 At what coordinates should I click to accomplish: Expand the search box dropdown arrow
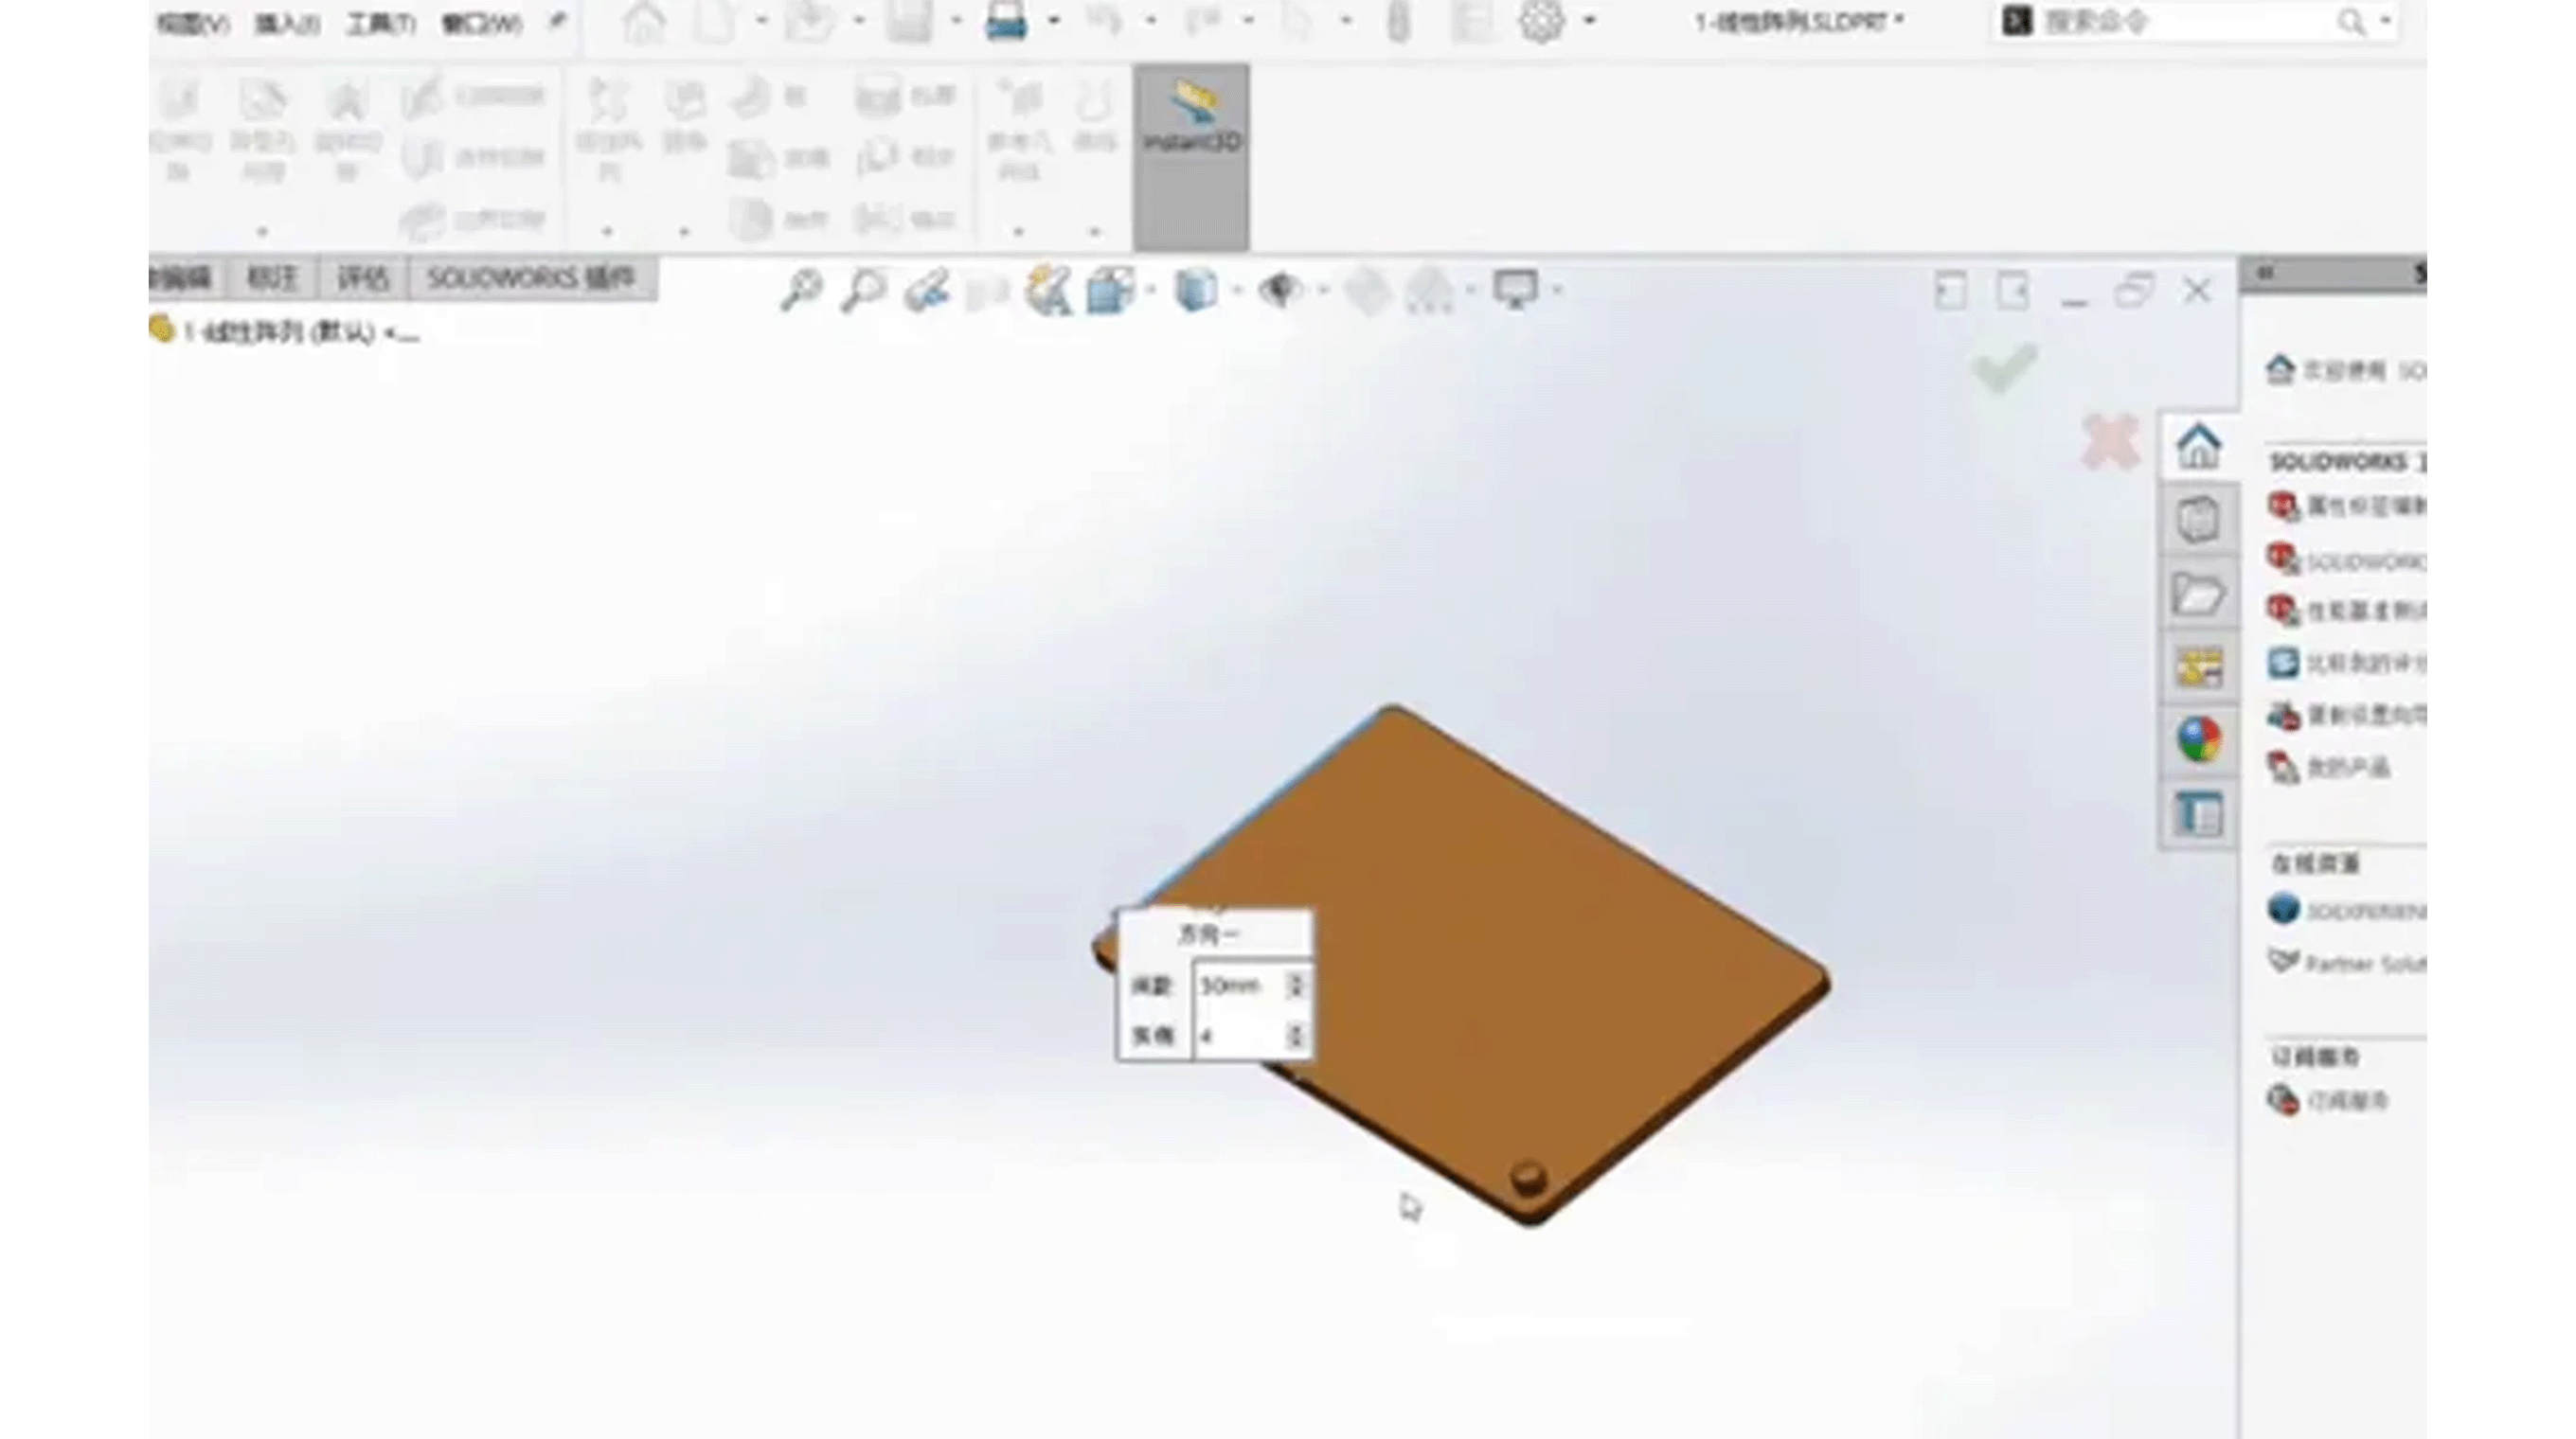pyautogui.click(x=2386, y=21)
